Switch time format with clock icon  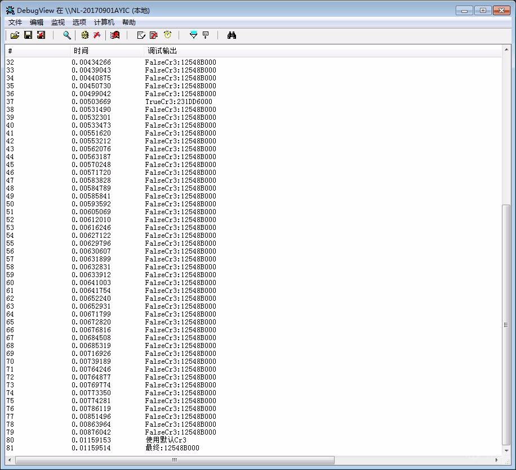coord(167,35)
